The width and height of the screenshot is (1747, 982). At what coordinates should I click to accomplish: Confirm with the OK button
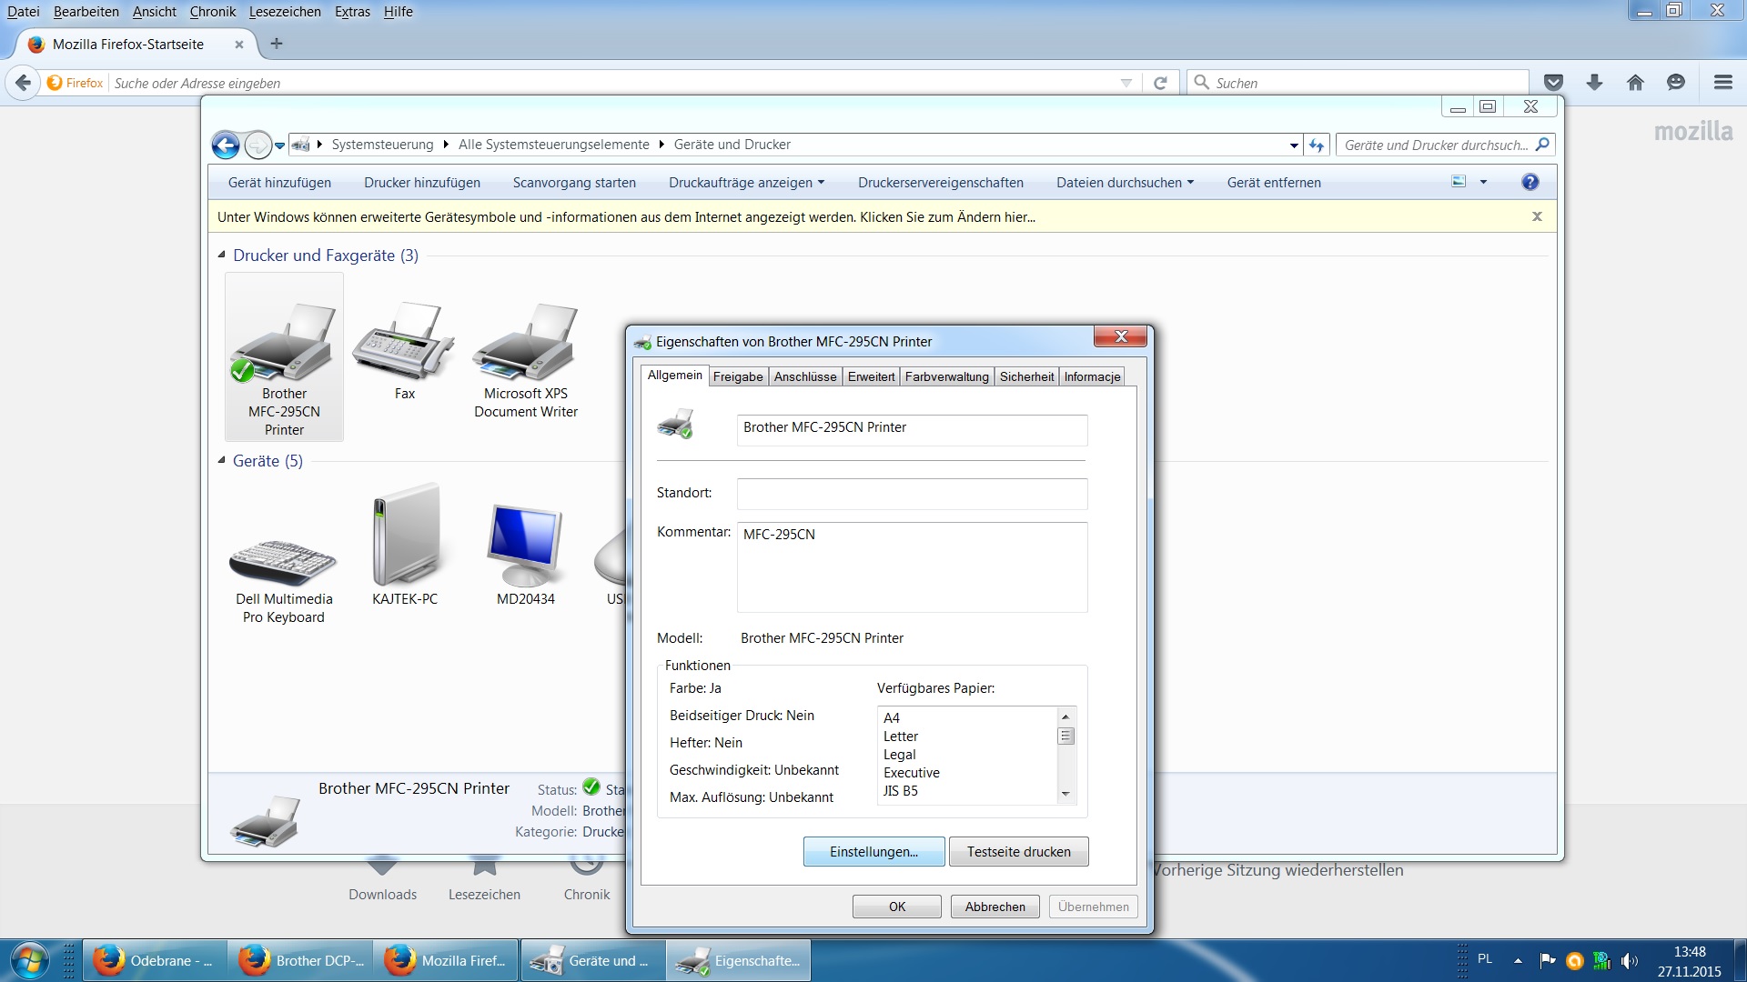pos(896,907)
